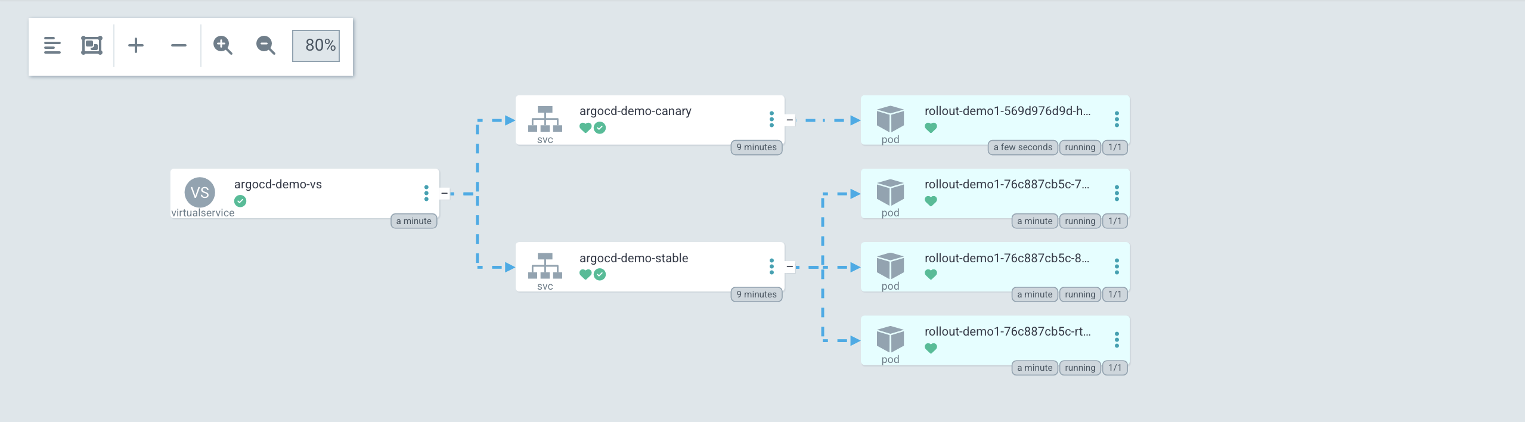The height and width of the screenshot is (422, 1525).
Task: Click the pod icon of rollout-demo1-76c887cb5c-8
Action: pyautogui.click(x=890, y=266)
